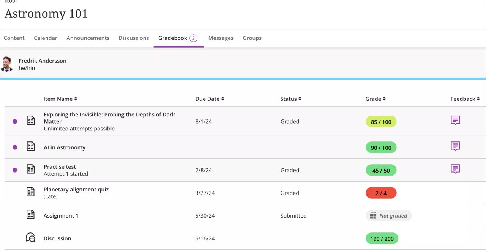Image resolution: width=486 pixels, height=251 pixels.
Task: Open the Planetary alignment quiz link
Action: coord(76,189)
